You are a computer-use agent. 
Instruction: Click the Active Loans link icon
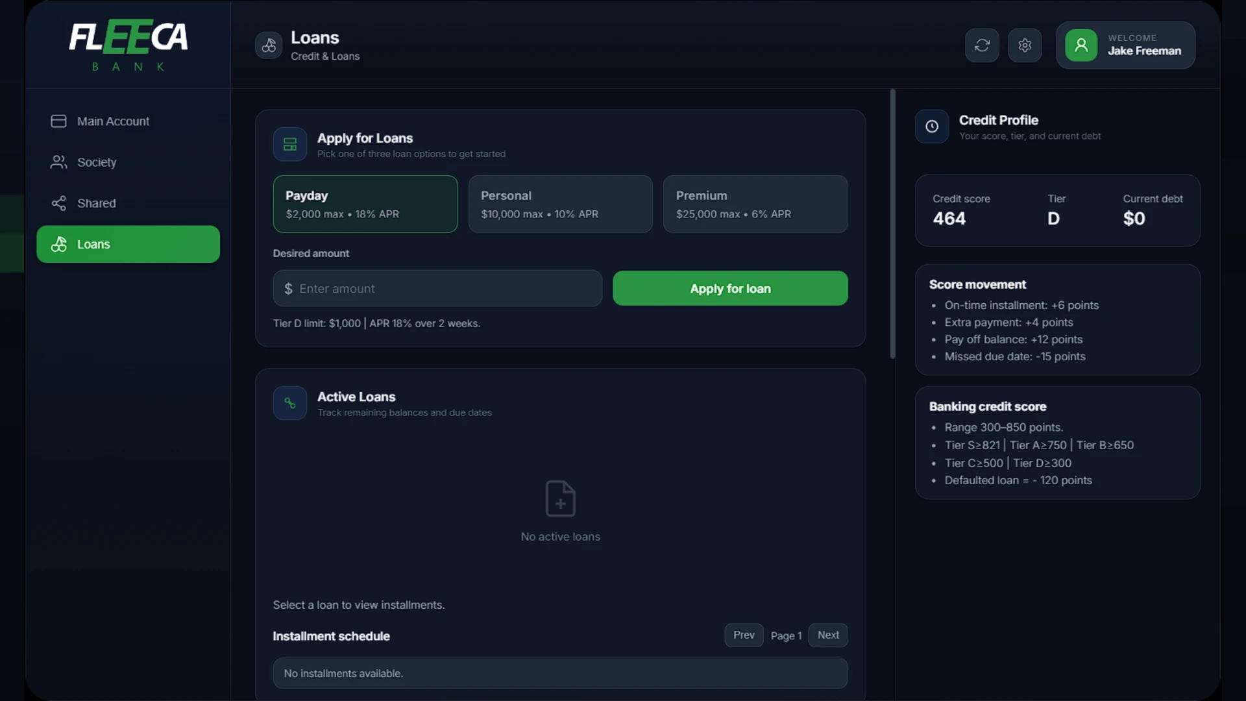pos(290,403)
